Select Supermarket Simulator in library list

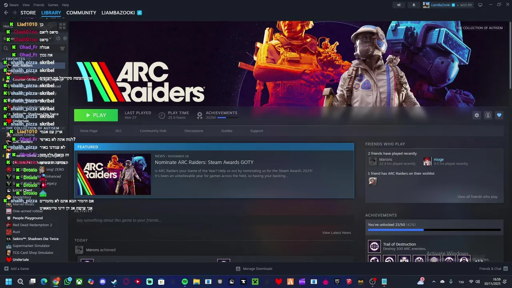31,246
